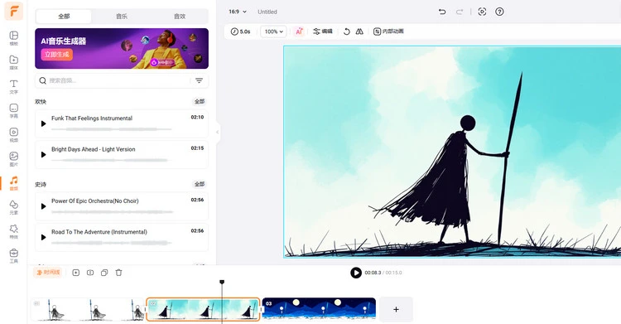Click the 内部动画 animation button

pyautogui.click(x=388, y=31)
